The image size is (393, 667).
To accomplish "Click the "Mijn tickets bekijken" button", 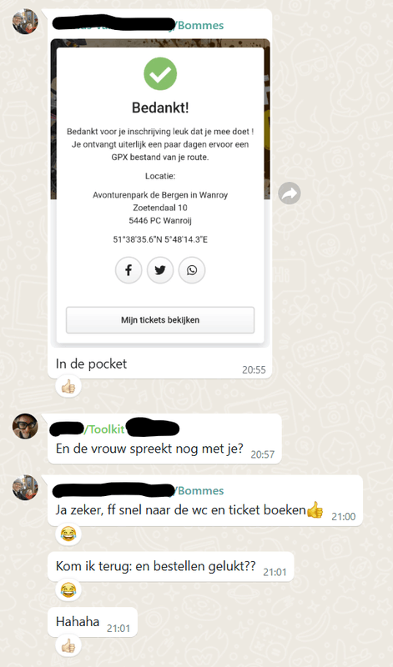I will pos(160,320).
